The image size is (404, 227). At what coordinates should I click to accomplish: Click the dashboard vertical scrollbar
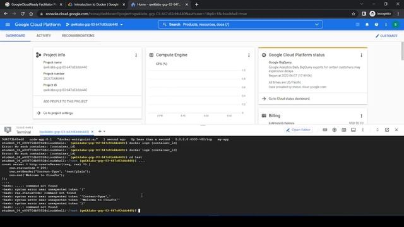(403, 51)
